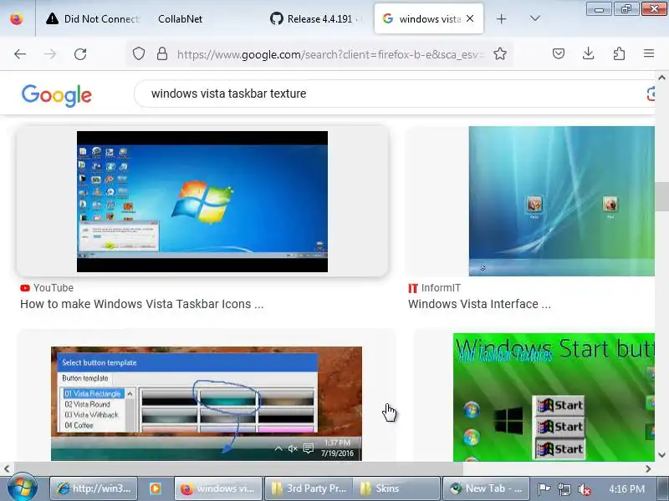
Task: Open the YouTube Windows 7 desktop thumbnail
Action: [x=202, y=201]
